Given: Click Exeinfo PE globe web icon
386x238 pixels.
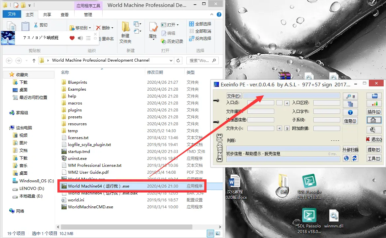Looking at the screenshot, I should pyautogui.click(x=346, y=158).
